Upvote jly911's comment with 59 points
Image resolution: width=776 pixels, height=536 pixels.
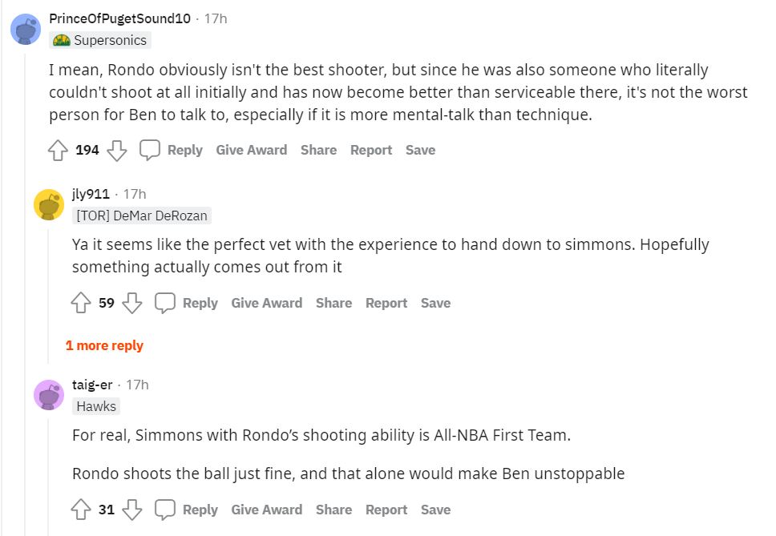pos(79,303)
